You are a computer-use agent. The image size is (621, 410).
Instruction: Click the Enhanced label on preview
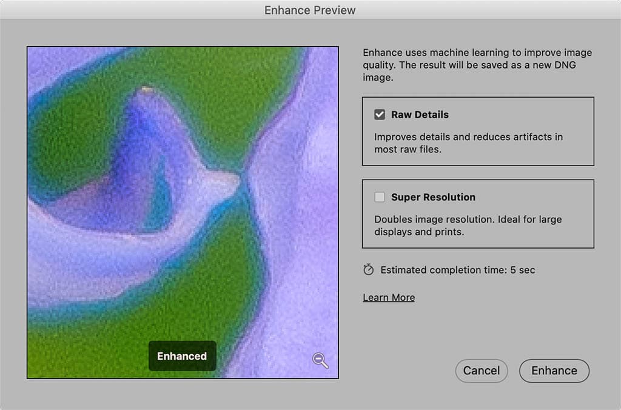pos(182,356)
